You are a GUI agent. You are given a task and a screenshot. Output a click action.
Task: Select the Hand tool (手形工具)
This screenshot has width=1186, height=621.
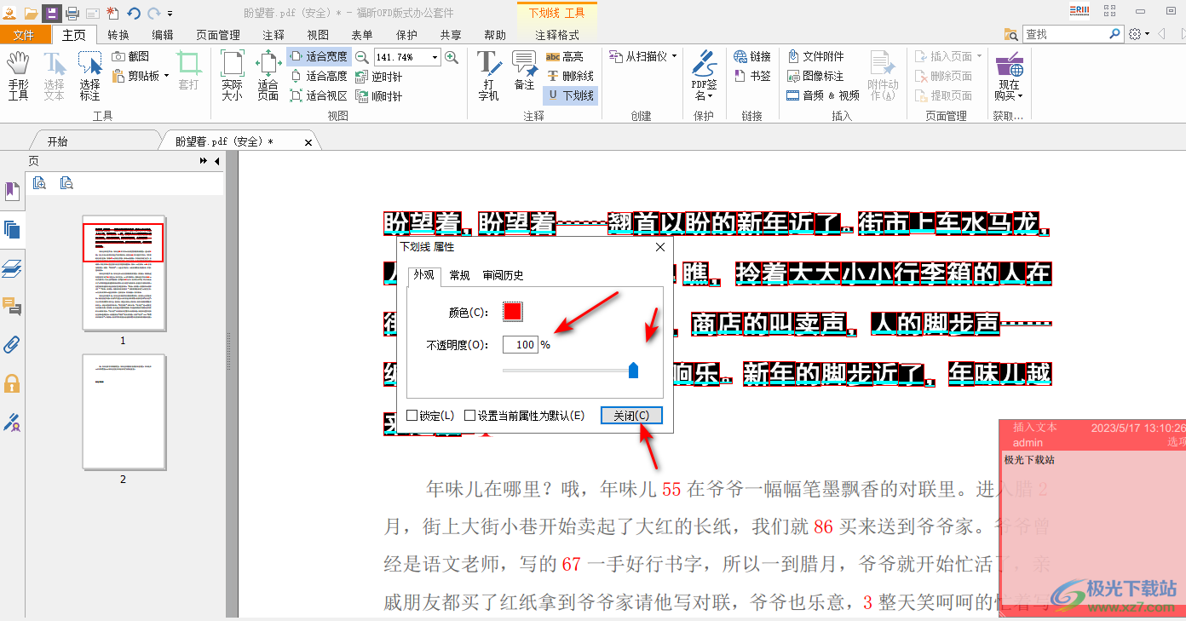pyautogui.click(x=18, y=76)
